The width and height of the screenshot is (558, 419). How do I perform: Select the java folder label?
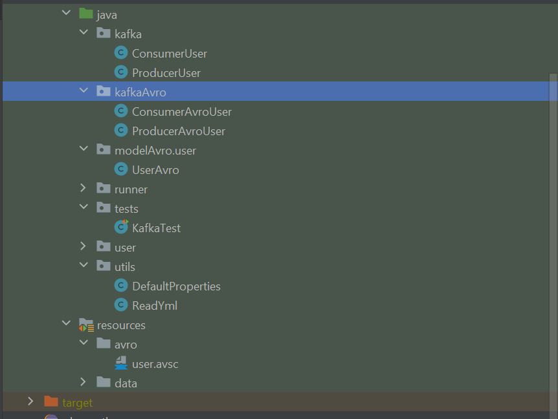coord(107,15)
